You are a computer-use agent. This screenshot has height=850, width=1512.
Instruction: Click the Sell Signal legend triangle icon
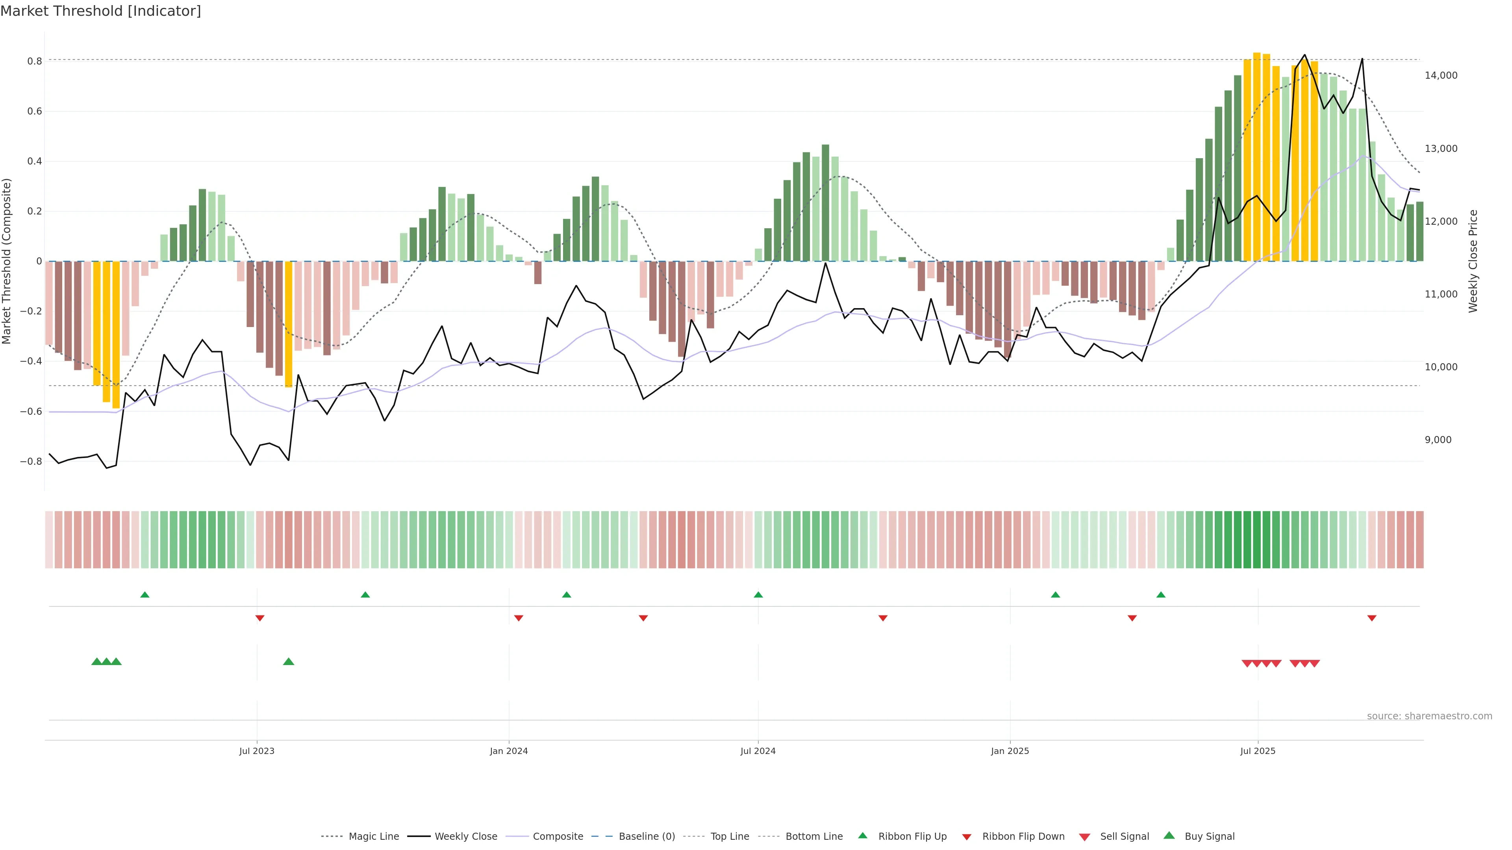pyautogui.click(x=1084, y=837)
